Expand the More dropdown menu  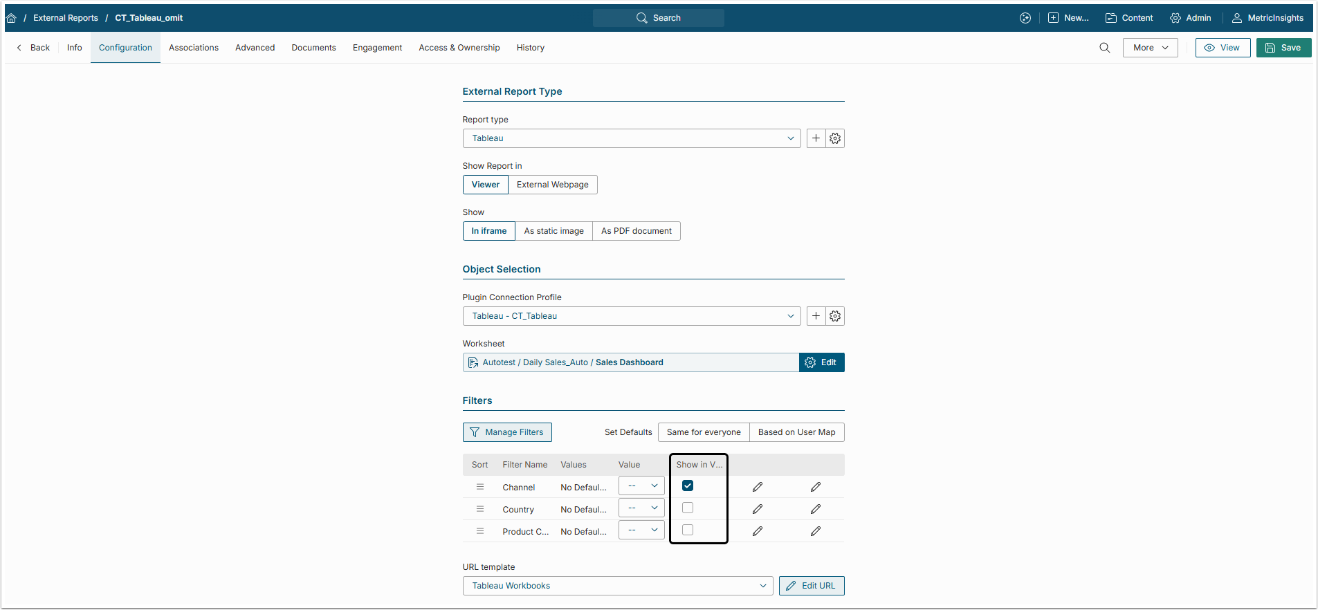(1150, 48)
